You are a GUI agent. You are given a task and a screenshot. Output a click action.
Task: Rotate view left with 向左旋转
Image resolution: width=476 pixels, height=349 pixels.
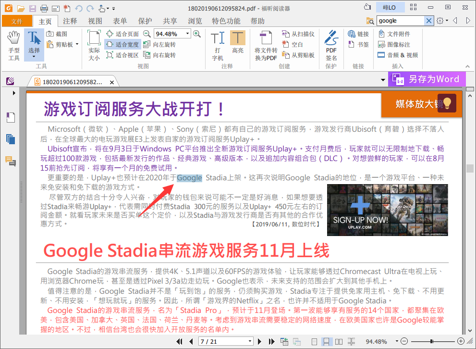tap(159, 45)
